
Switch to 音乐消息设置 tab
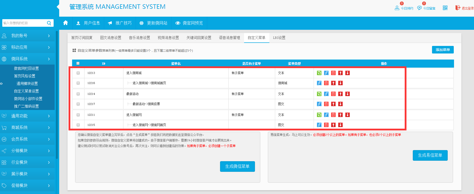click(140, 38)
